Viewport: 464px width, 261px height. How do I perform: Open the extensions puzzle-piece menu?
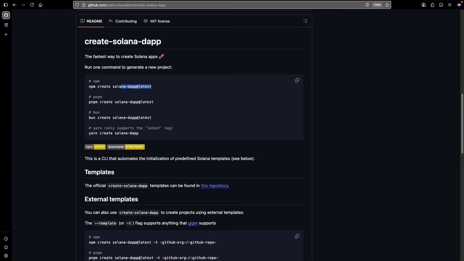(432, 5)
